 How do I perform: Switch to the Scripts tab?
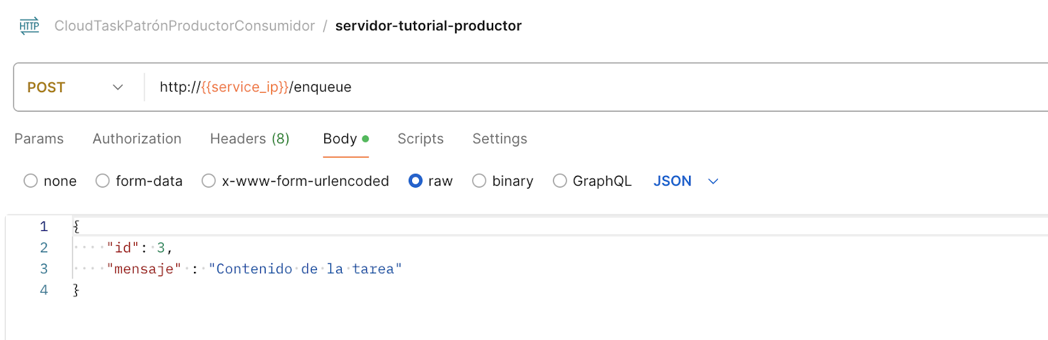click(421, 139)
